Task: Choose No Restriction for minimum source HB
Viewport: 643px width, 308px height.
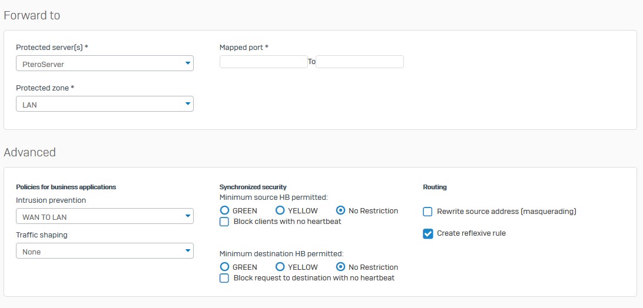Action: (340, 210)
